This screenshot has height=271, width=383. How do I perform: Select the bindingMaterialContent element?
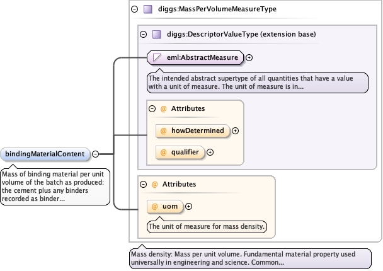pos(45,154)
